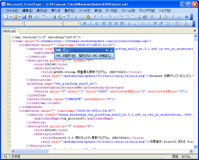Toggle Align Right
Viewport: 199px width, 160px height.
pyautogui.click(x=116, y=23)
